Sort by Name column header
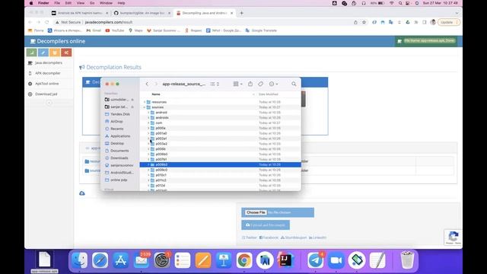 pyautogui.click(x=156, y=94)
